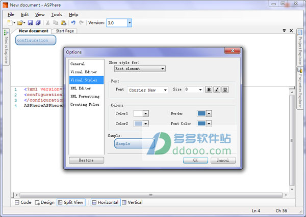The height and width of the screenshot is (217, 306).
Task: Click the configuration node in the designer
Action: [x=36, y=40]
